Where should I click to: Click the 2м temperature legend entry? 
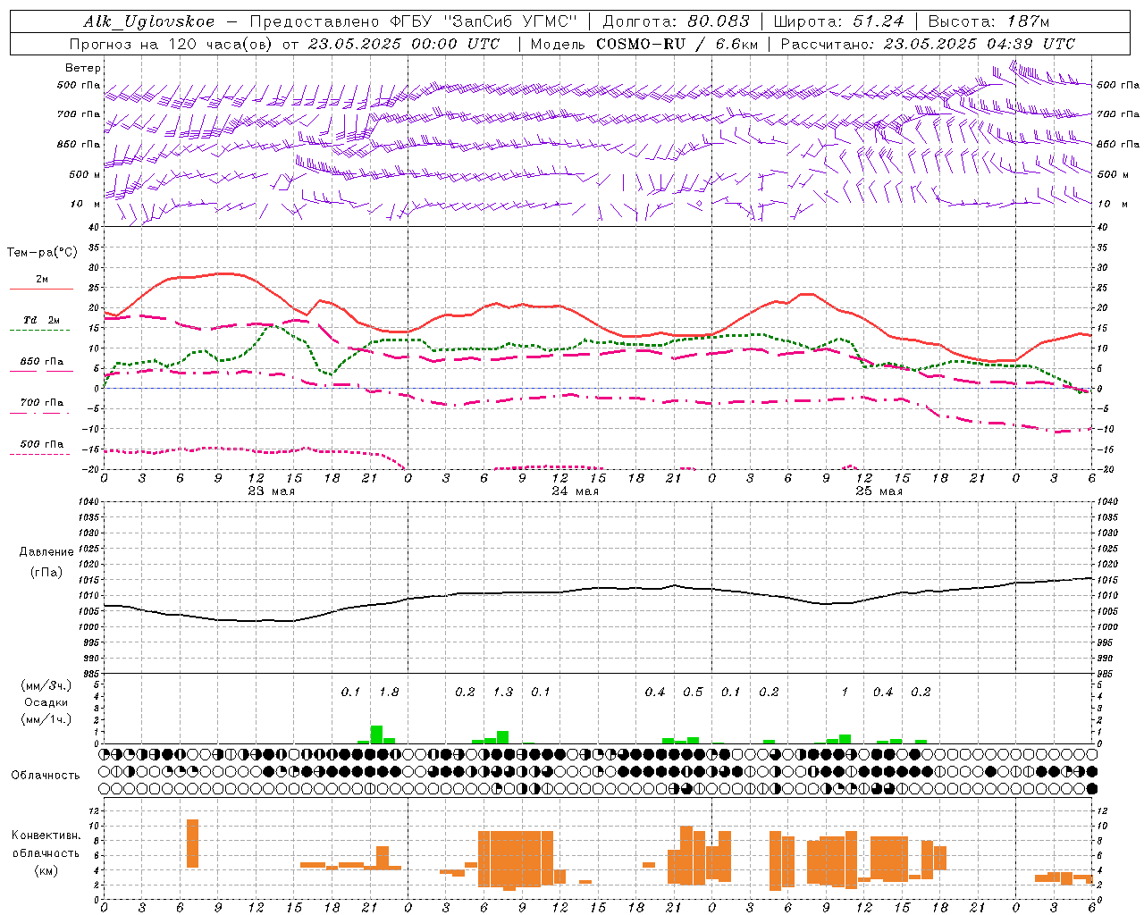pyautogui.click(x=42, y=279)
